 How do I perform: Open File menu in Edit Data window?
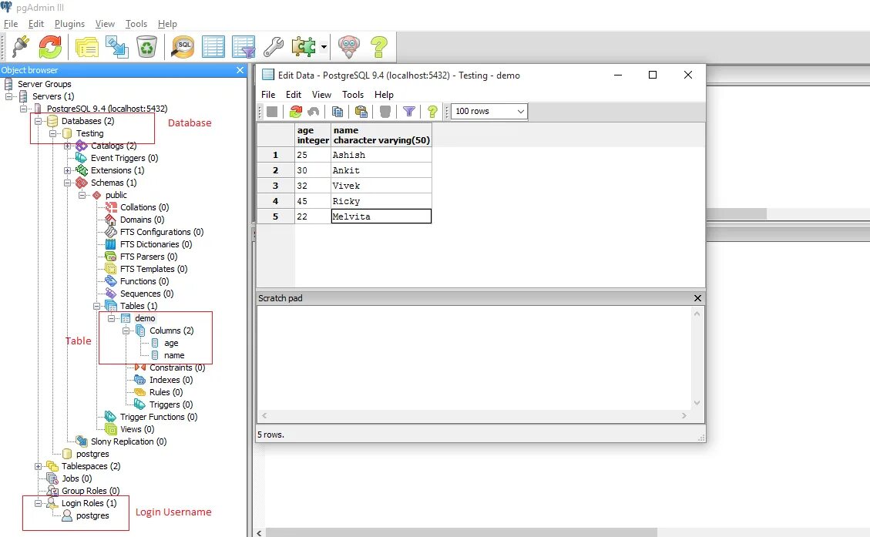268,94
